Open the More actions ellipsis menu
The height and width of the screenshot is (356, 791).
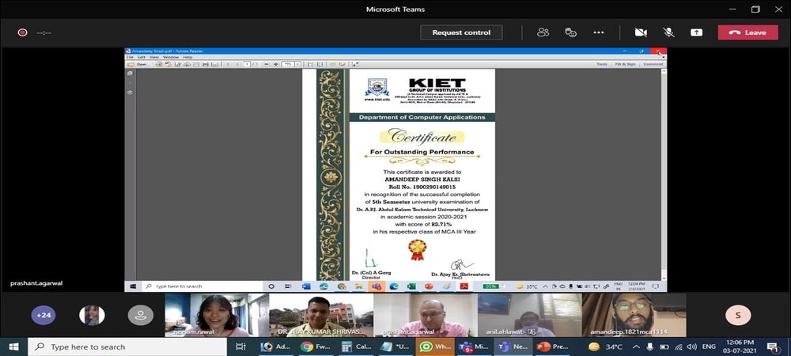[599, 32]
